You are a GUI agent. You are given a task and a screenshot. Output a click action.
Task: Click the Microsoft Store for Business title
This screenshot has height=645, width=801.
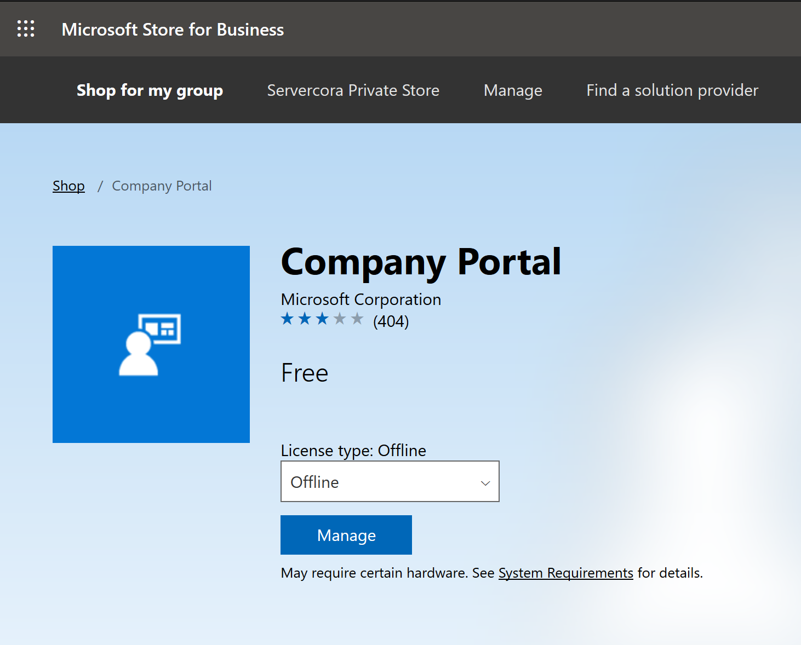pos(173,30)
